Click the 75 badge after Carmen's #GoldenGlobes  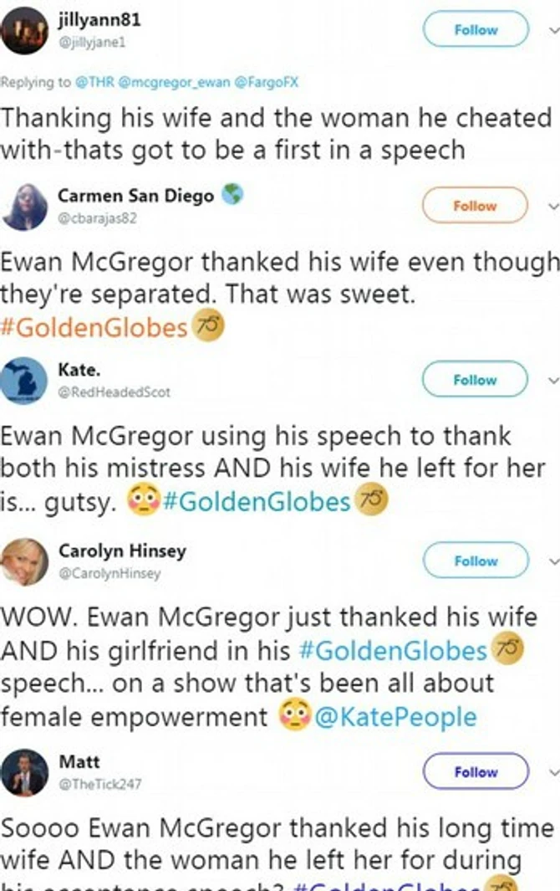(208, 326)
